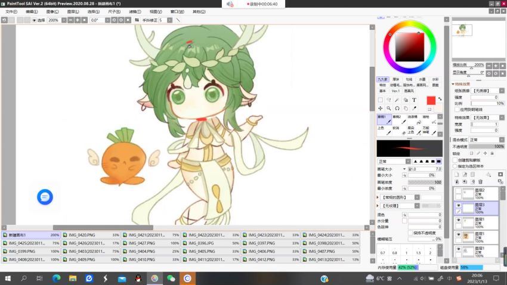Select the 厚涂 brush group tab
The image size is (507, 285).
(x=396, y=79)
